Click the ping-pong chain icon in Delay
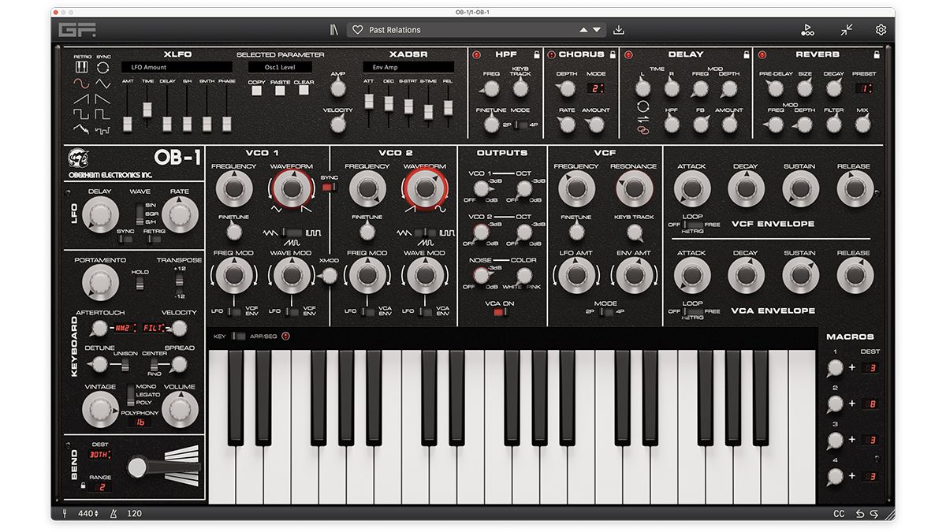 pos(642,130)
